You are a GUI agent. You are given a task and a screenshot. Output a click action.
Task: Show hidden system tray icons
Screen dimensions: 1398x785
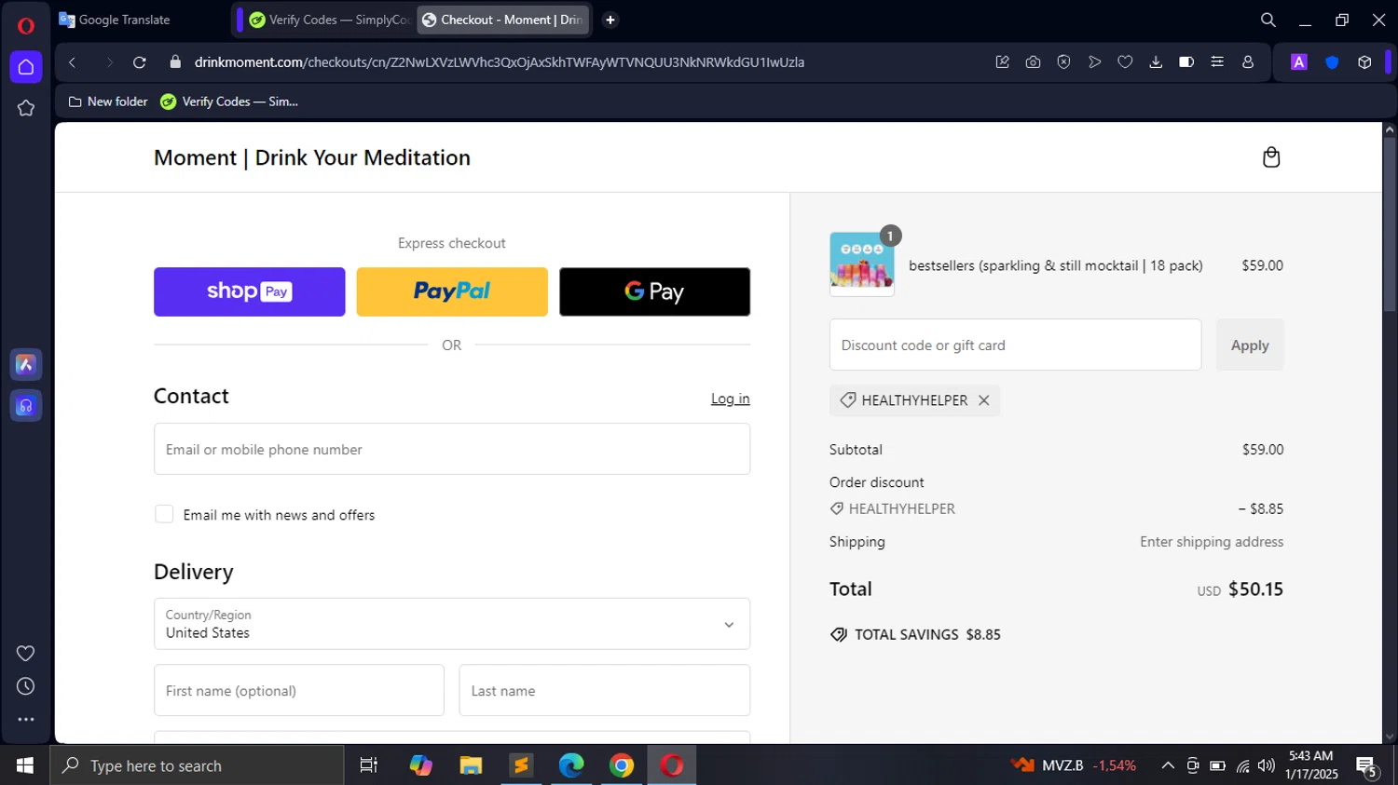coord(1167,765)
